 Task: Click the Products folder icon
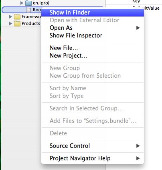[x=17, y=23]
